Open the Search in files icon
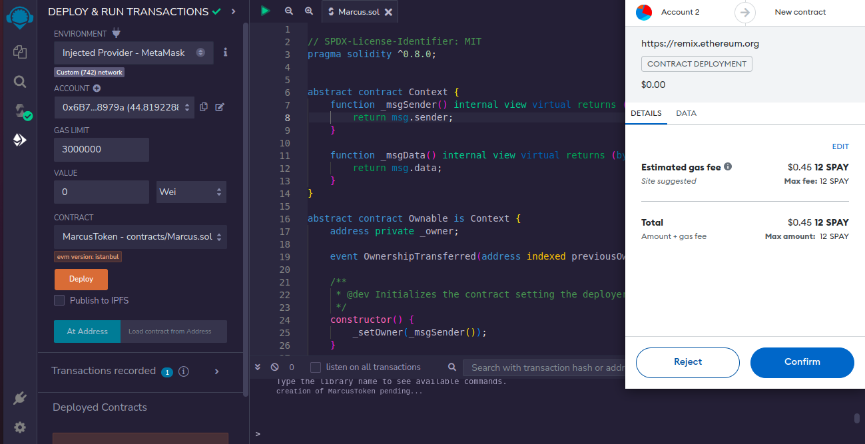This screenshot has width=865, height=444. pyautogui.click(x=20, y=82)
